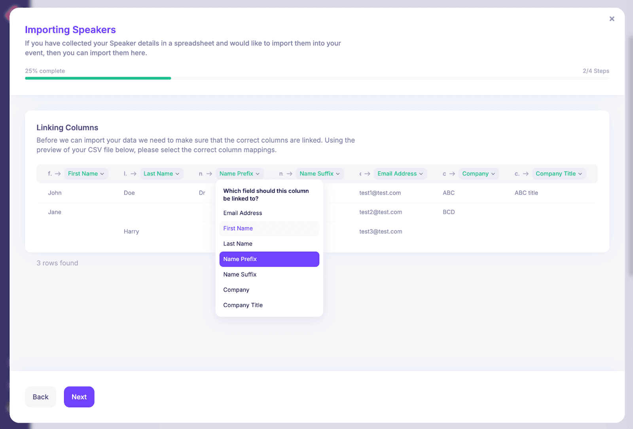Click the test1@test.com cell in preview
This screenshot has height=429, width=633.
380,193
